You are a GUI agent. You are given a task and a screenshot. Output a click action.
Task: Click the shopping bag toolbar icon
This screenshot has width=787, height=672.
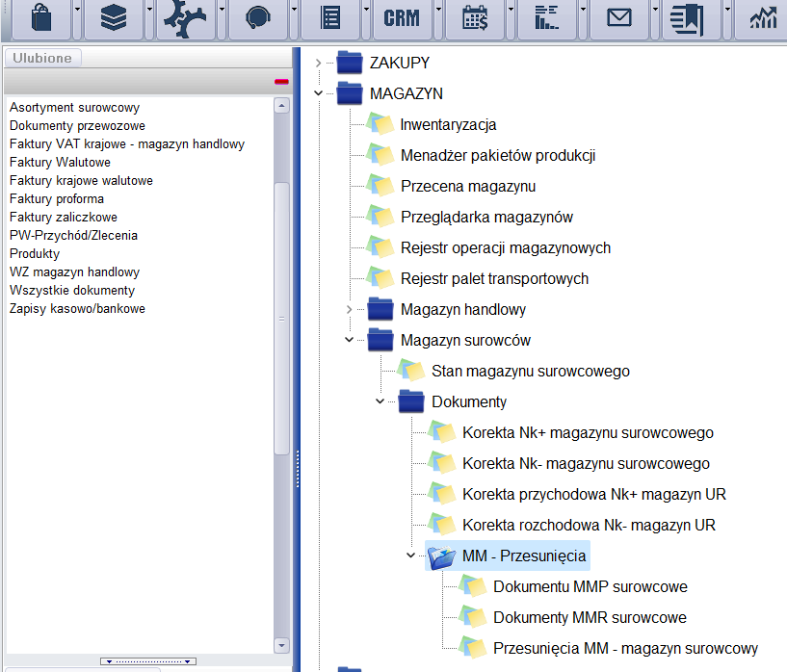click(41, 18)
